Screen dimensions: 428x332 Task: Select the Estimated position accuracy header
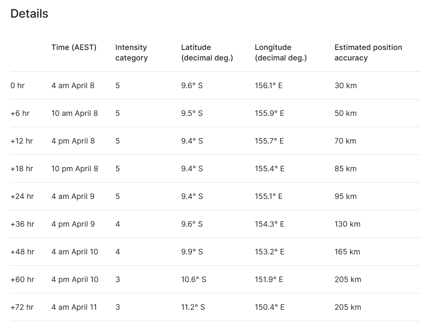pyautogui.click(x=368, y=52)
